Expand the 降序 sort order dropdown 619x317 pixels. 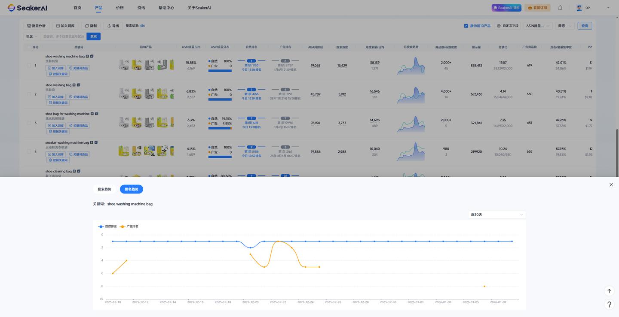point(565,26)
